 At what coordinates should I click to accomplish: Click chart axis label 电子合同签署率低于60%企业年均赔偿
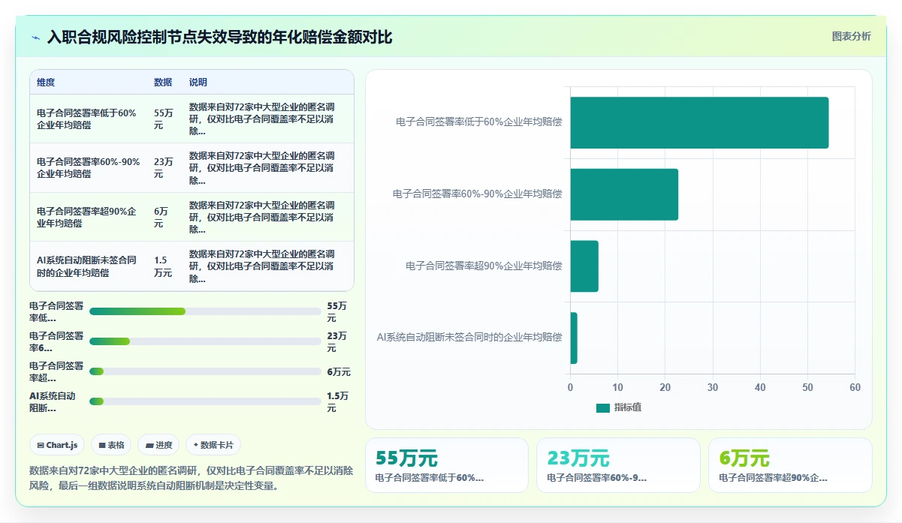tap(479, 122)
